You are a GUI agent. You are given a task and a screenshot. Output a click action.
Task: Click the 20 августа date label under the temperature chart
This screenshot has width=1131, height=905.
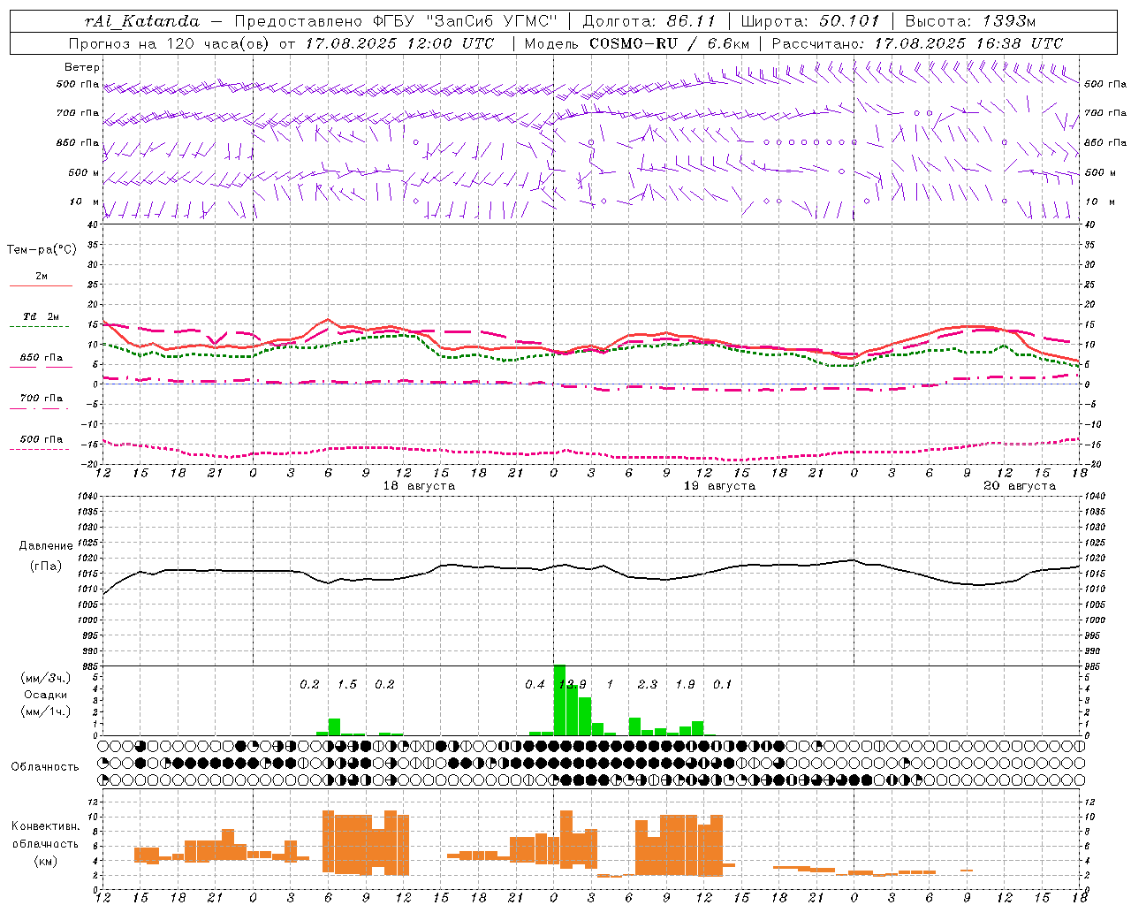click(1020, 486)
